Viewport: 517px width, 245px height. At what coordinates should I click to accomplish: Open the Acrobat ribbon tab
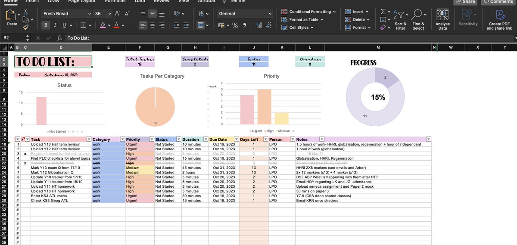[206, 1]
